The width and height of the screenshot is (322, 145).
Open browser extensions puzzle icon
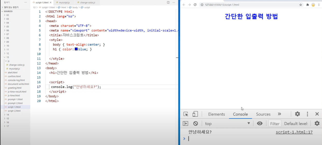point(308,5)
